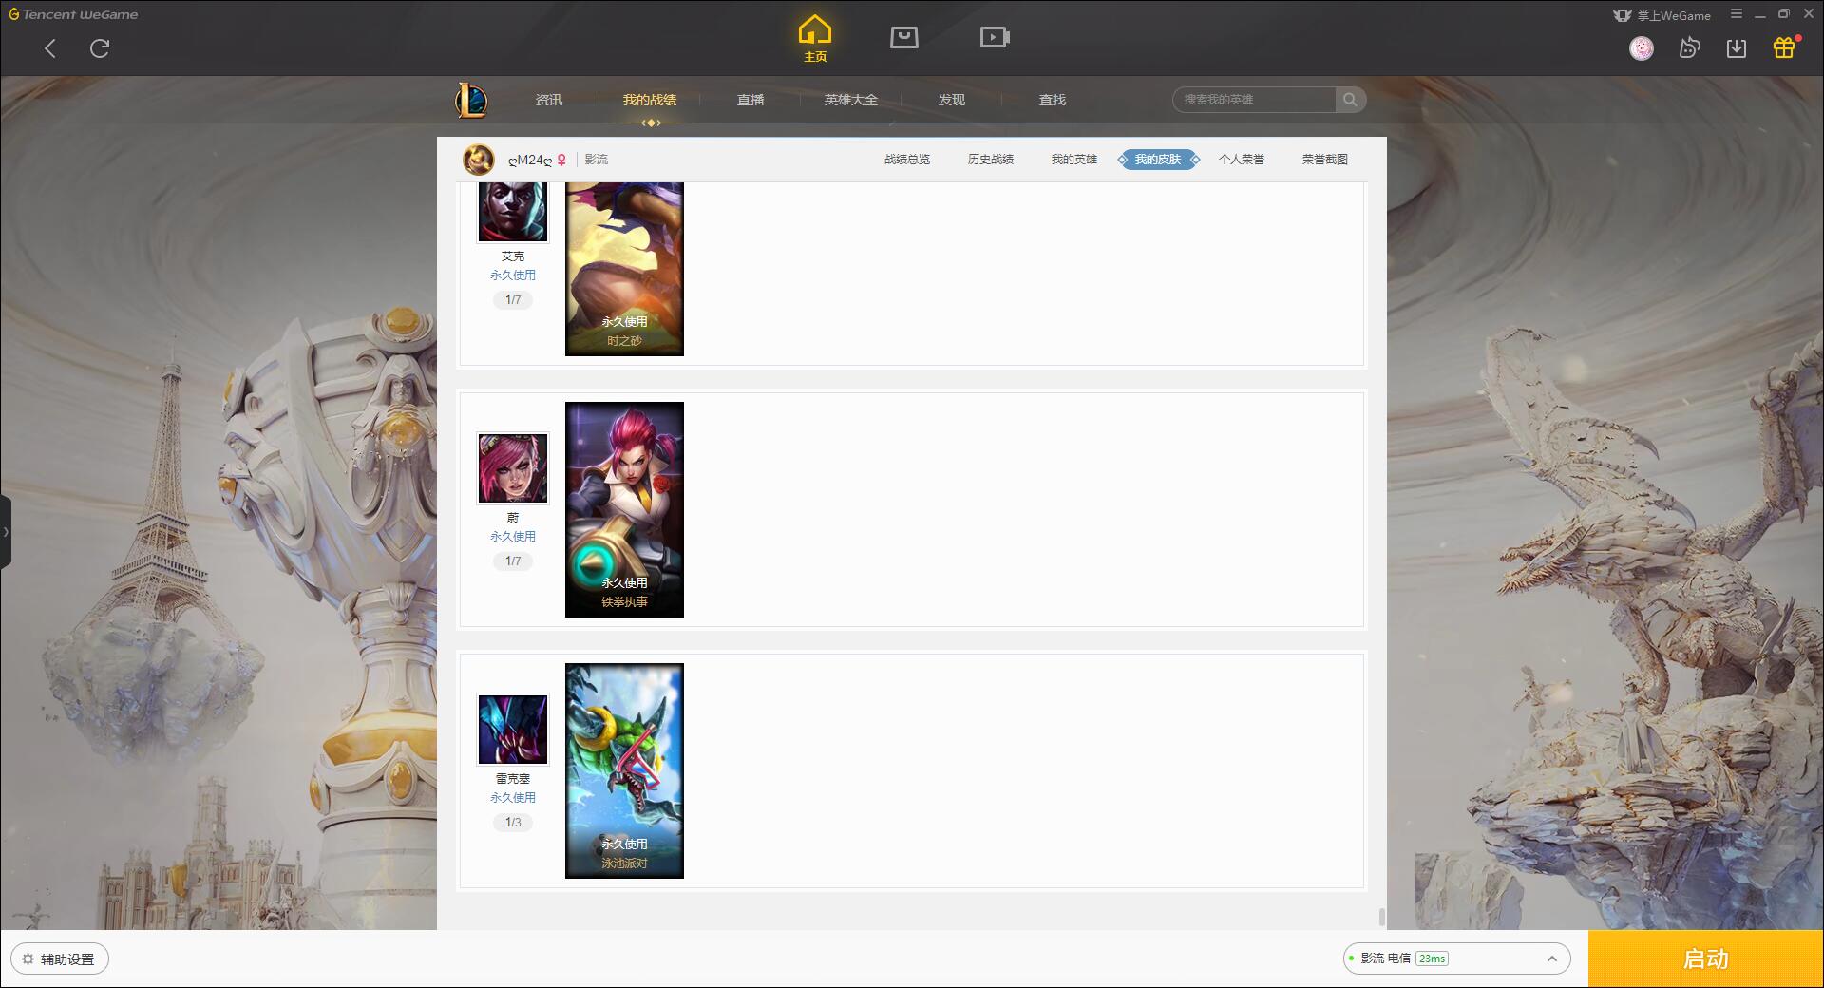Open the 时之砂 skin card
The height and width of the screenshot is (988, 1824).
click(x=624, y=269)
